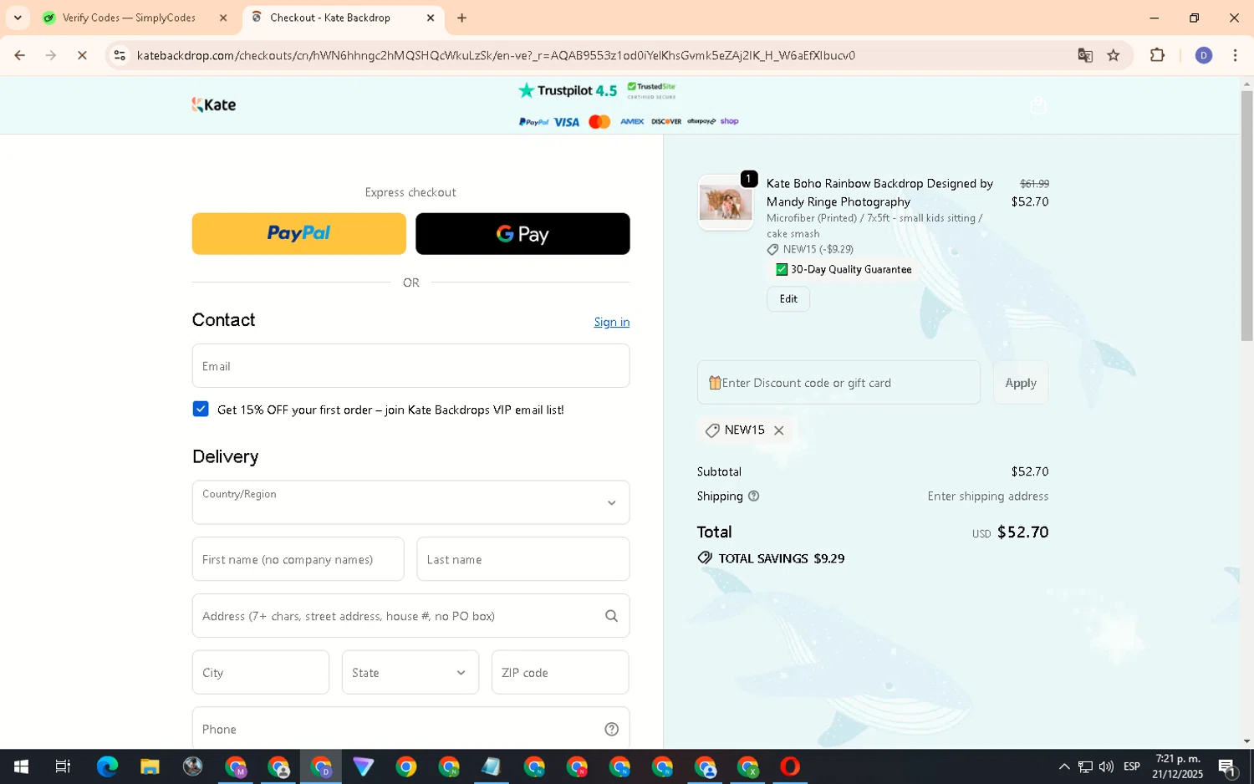Open the notification center icon

point(1227,766)
